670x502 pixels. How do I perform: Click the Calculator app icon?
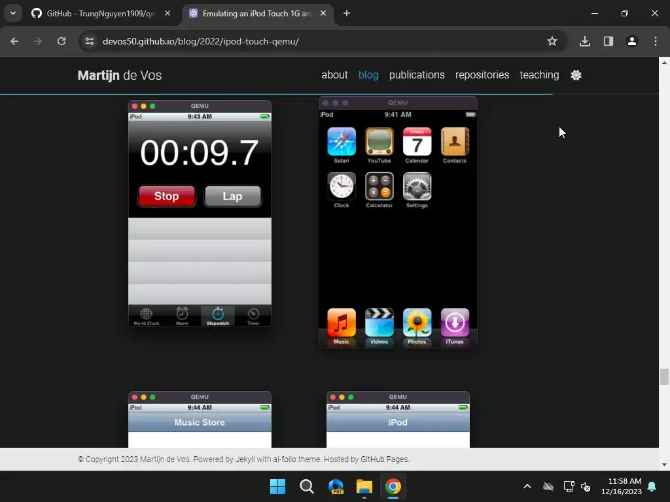point(379,186)
